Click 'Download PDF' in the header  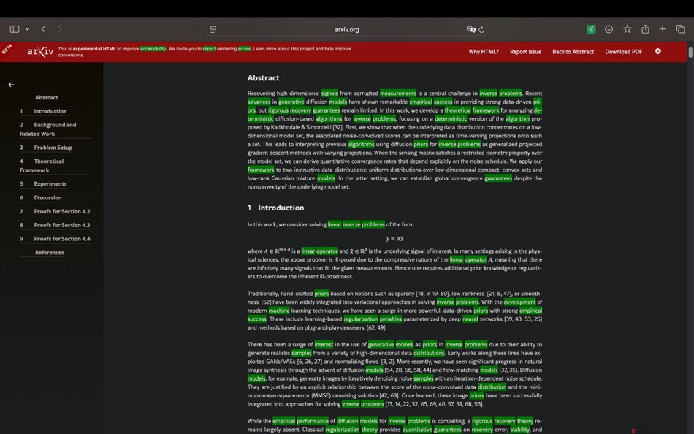coord(623,51)
